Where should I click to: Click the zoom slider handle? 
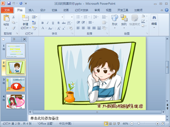(139, 124)
